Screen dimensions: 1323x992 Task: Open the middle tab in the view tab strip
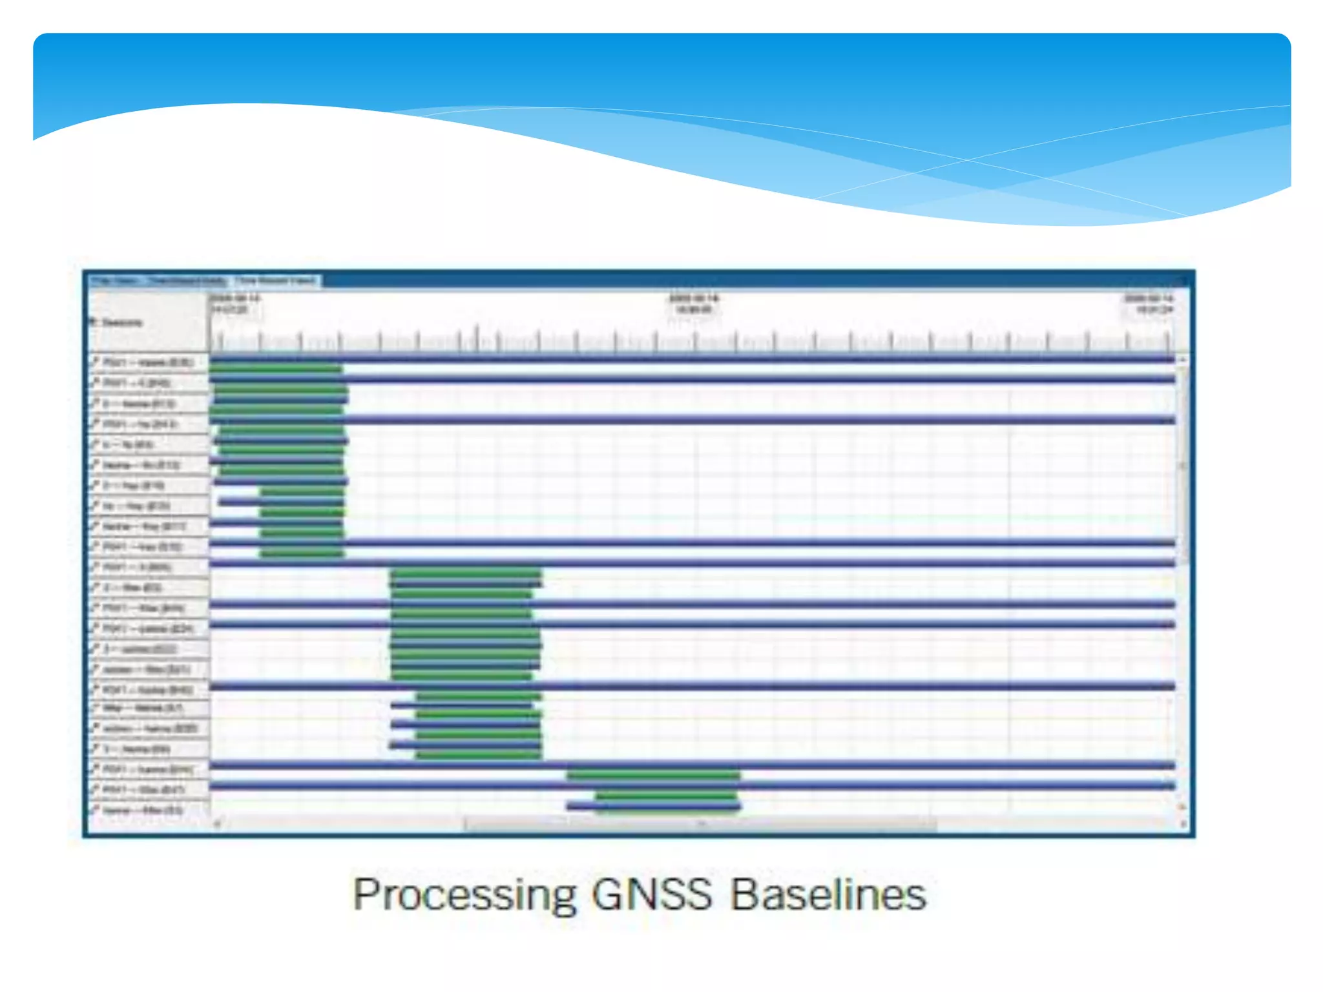pyautogui.click(x=187, y=280)
